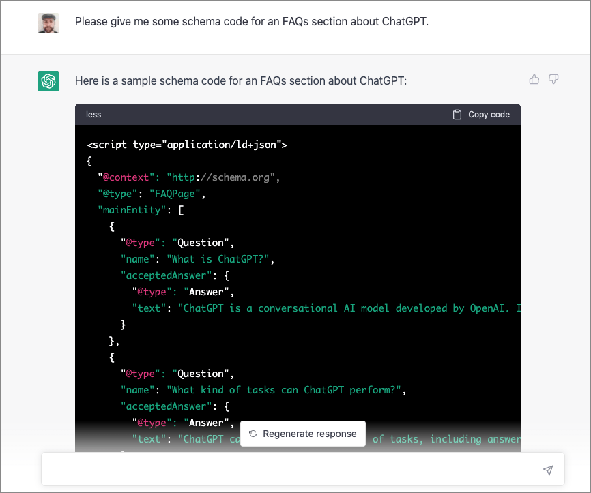Image resolution: width=591 pixels, height=493 pixels.
Task: Click the script type application/ld+json line
Action: pos(187,145)
